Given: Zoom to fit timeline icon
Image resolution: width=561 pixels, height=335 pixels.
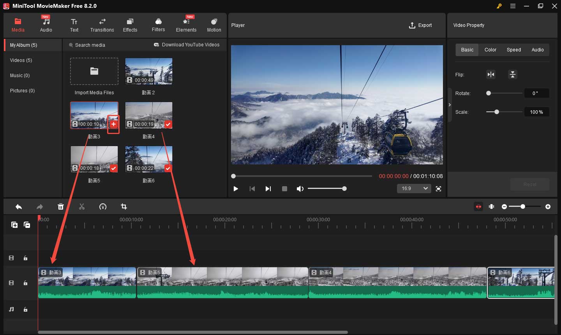Looking at the screenshot, I should coord(492,206).
